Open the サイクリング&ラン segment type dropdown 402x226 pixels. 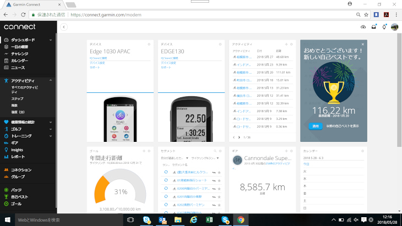pyautogui.click(x=205, y=158)
